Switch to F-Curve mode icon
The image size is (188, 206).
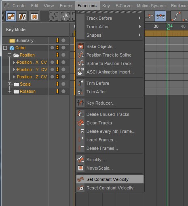[23, 17]
